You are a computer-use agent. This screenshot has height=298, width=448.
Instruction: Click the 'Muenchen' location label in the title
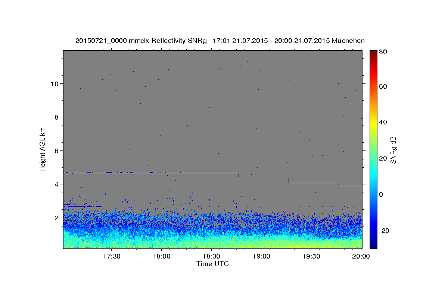point(348,41)
